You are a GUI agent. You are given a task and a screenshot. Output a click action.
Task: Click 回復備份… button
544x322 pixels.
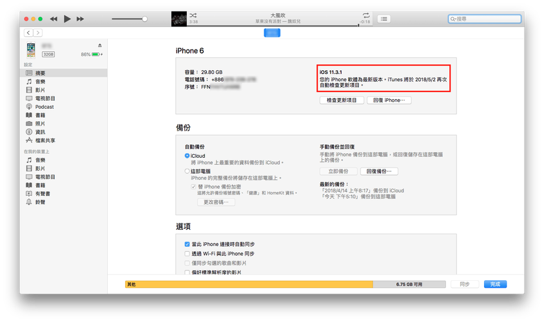click(x=379, y=171)
